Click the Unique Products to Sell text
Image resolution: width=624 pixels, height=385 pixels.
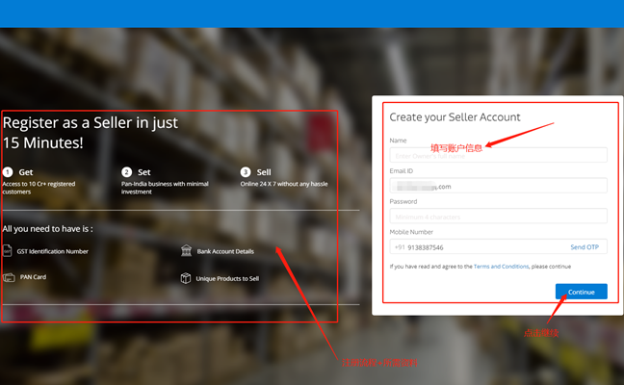pos(227,278)
